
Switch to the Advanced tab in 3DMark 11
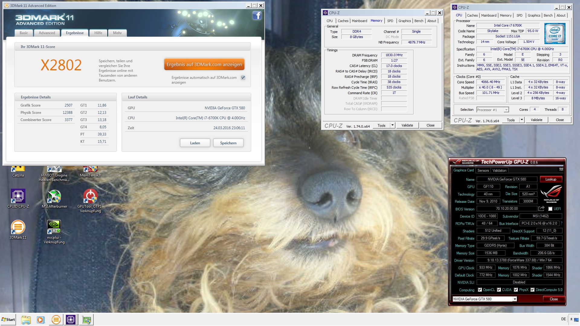(x=47, y=33)
